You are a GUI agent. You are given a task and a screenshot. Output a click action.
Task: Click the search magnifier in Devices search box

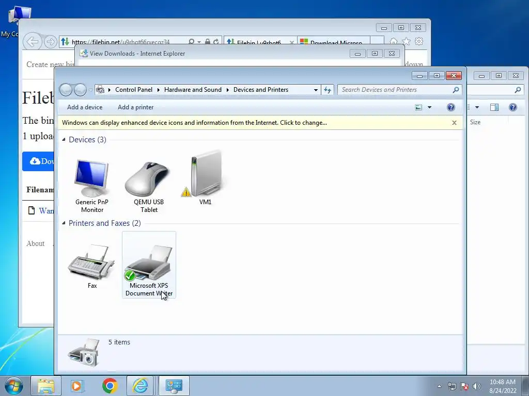(x=456, y=90)
